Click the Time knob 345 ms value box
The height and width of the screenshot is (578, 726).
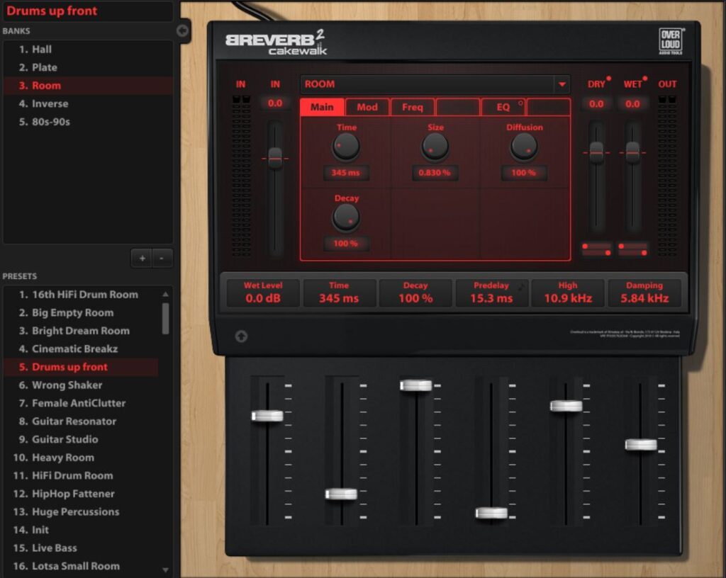(x=346, y=172)
